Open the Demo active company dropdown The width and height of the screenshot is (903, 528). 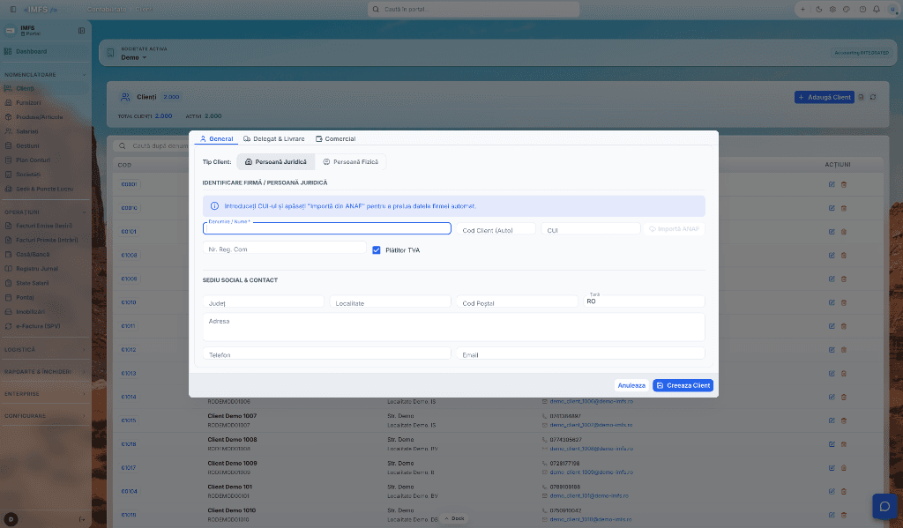click(x=134, y=57)
